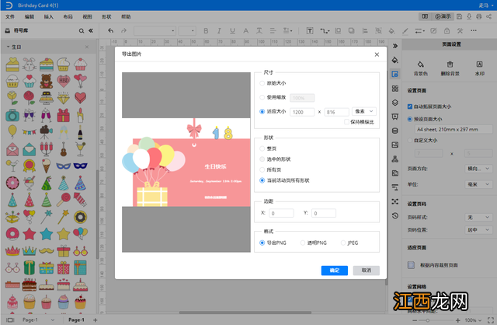Viewport: 497px width, 325px height.
Task: Click the redo arrow in toolbar
Action: click(x=124, y=30)
